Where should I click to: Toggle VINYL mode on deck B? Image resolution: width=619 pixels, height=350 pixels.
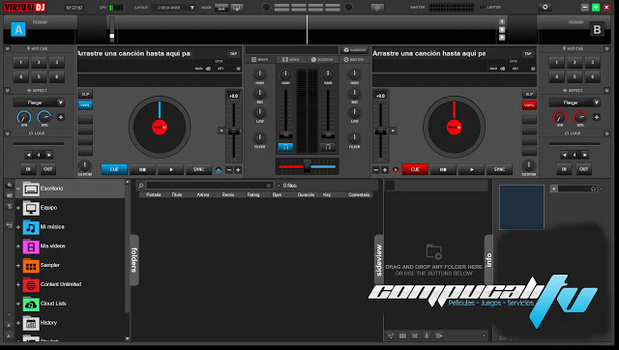coord(529,105)
